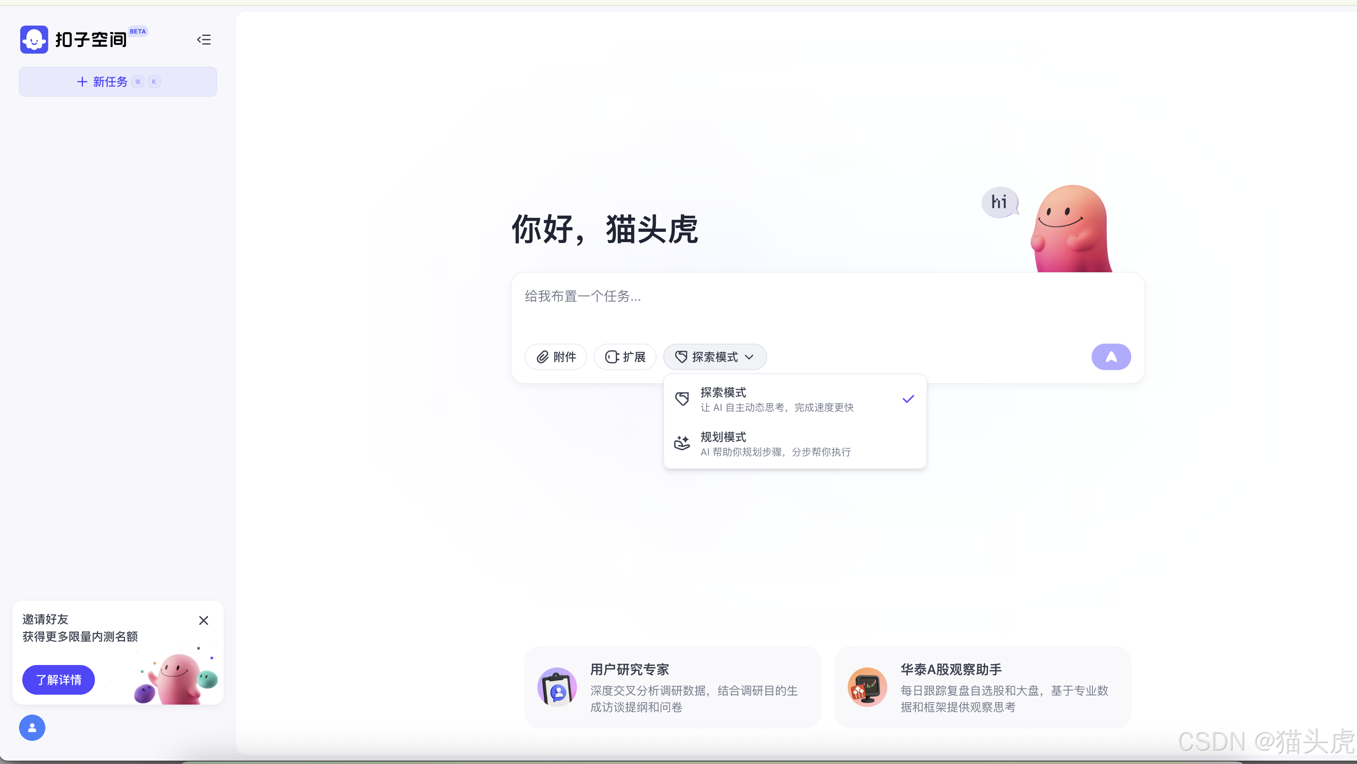Open the 扩展 extensions button

click(x=625, y=356)
